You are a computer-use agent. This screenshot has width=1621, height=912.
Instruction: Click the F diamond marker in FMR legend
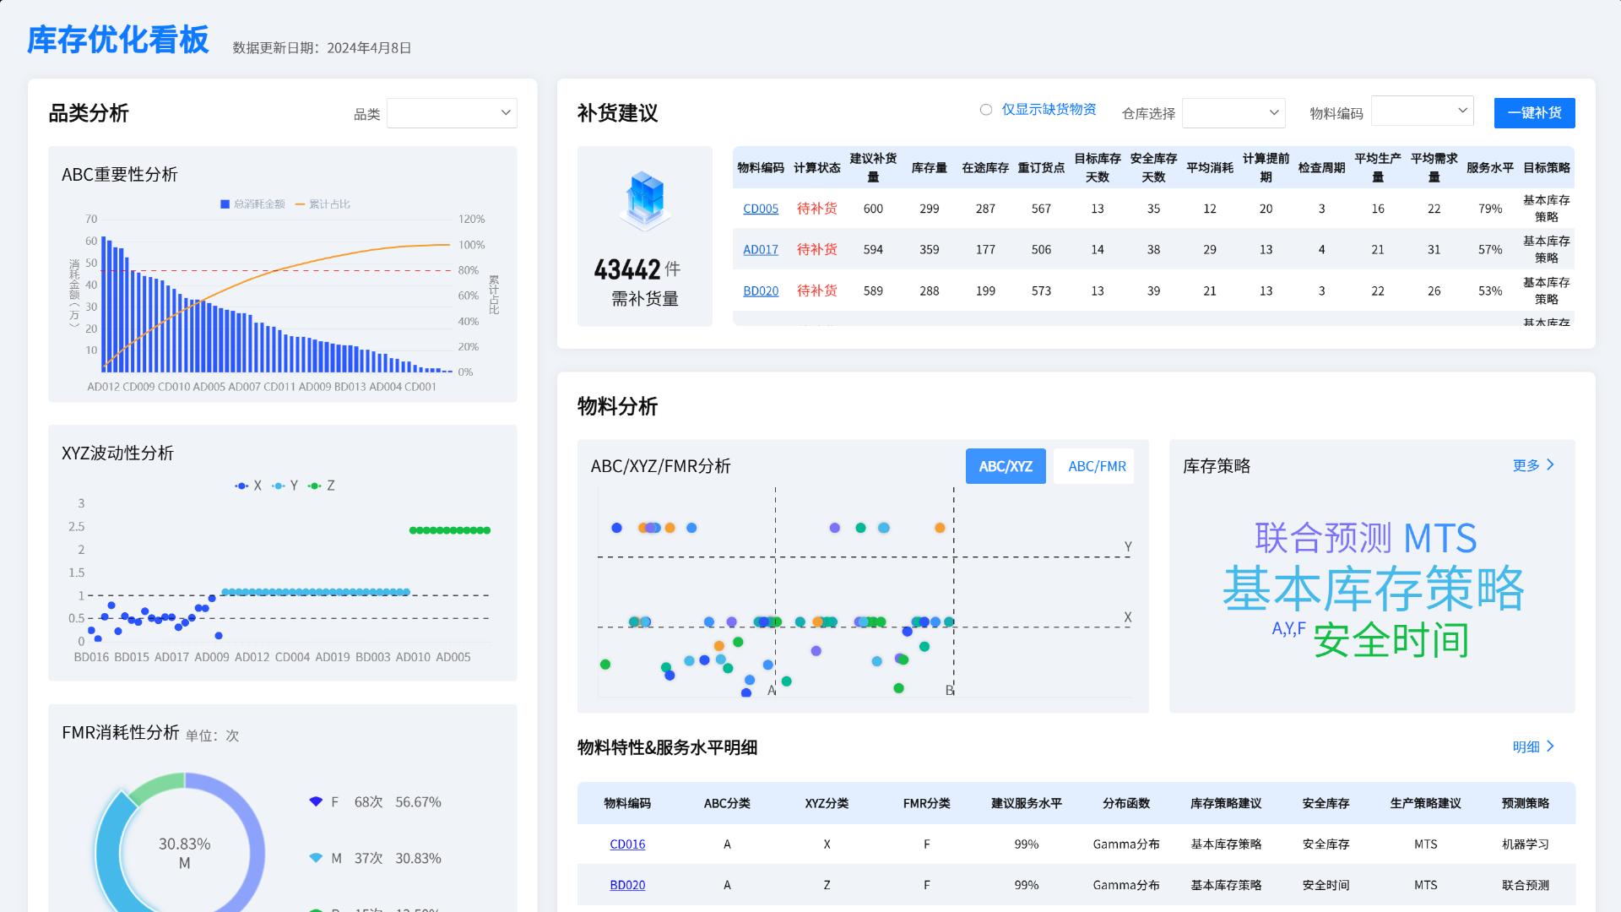coord(317,801)
